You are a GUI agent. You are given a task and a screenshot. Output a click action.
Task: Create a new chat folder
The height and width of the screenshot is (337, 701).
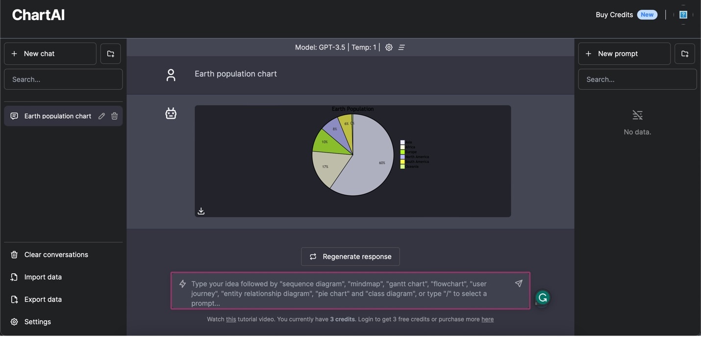pos(110,53)
